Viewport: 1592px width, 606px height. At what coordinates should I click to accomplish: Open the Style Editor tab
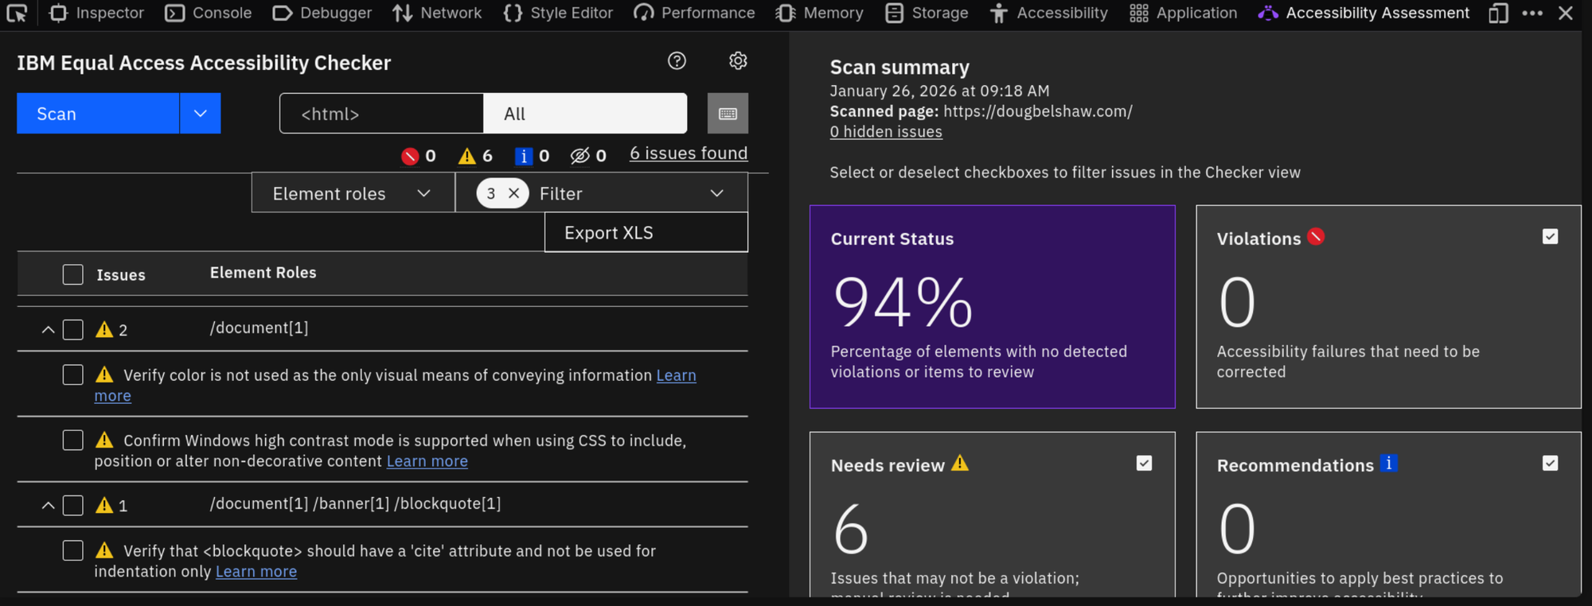point(558,13)
